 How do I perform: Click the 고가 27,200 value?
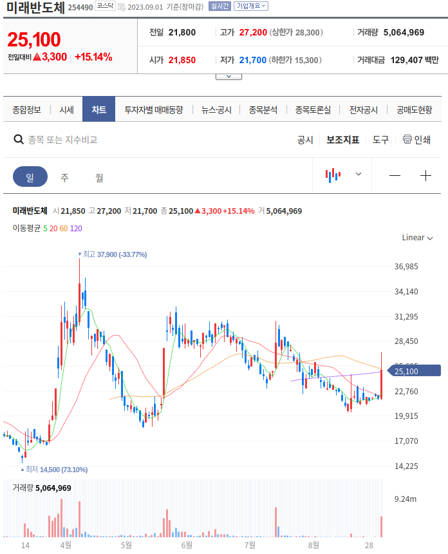click(x=253, y=32)
